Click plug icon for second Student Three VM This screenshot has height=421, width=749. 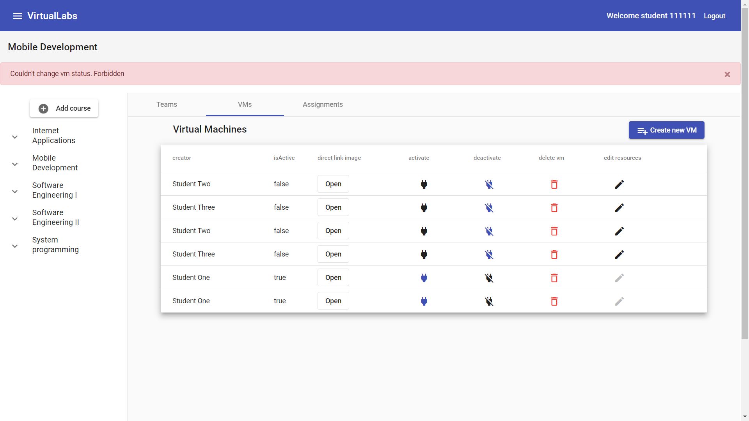pyautogui.click(x=424, y=255)
